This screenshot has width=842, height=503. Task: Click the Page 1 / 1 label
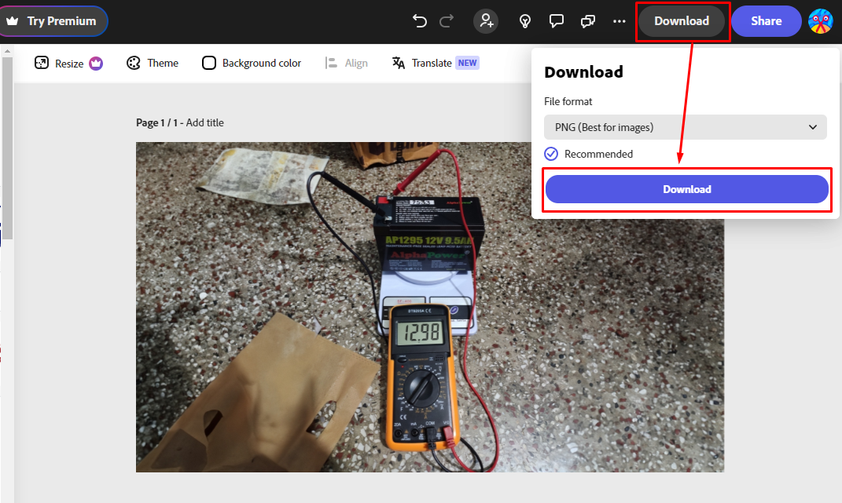156,122
